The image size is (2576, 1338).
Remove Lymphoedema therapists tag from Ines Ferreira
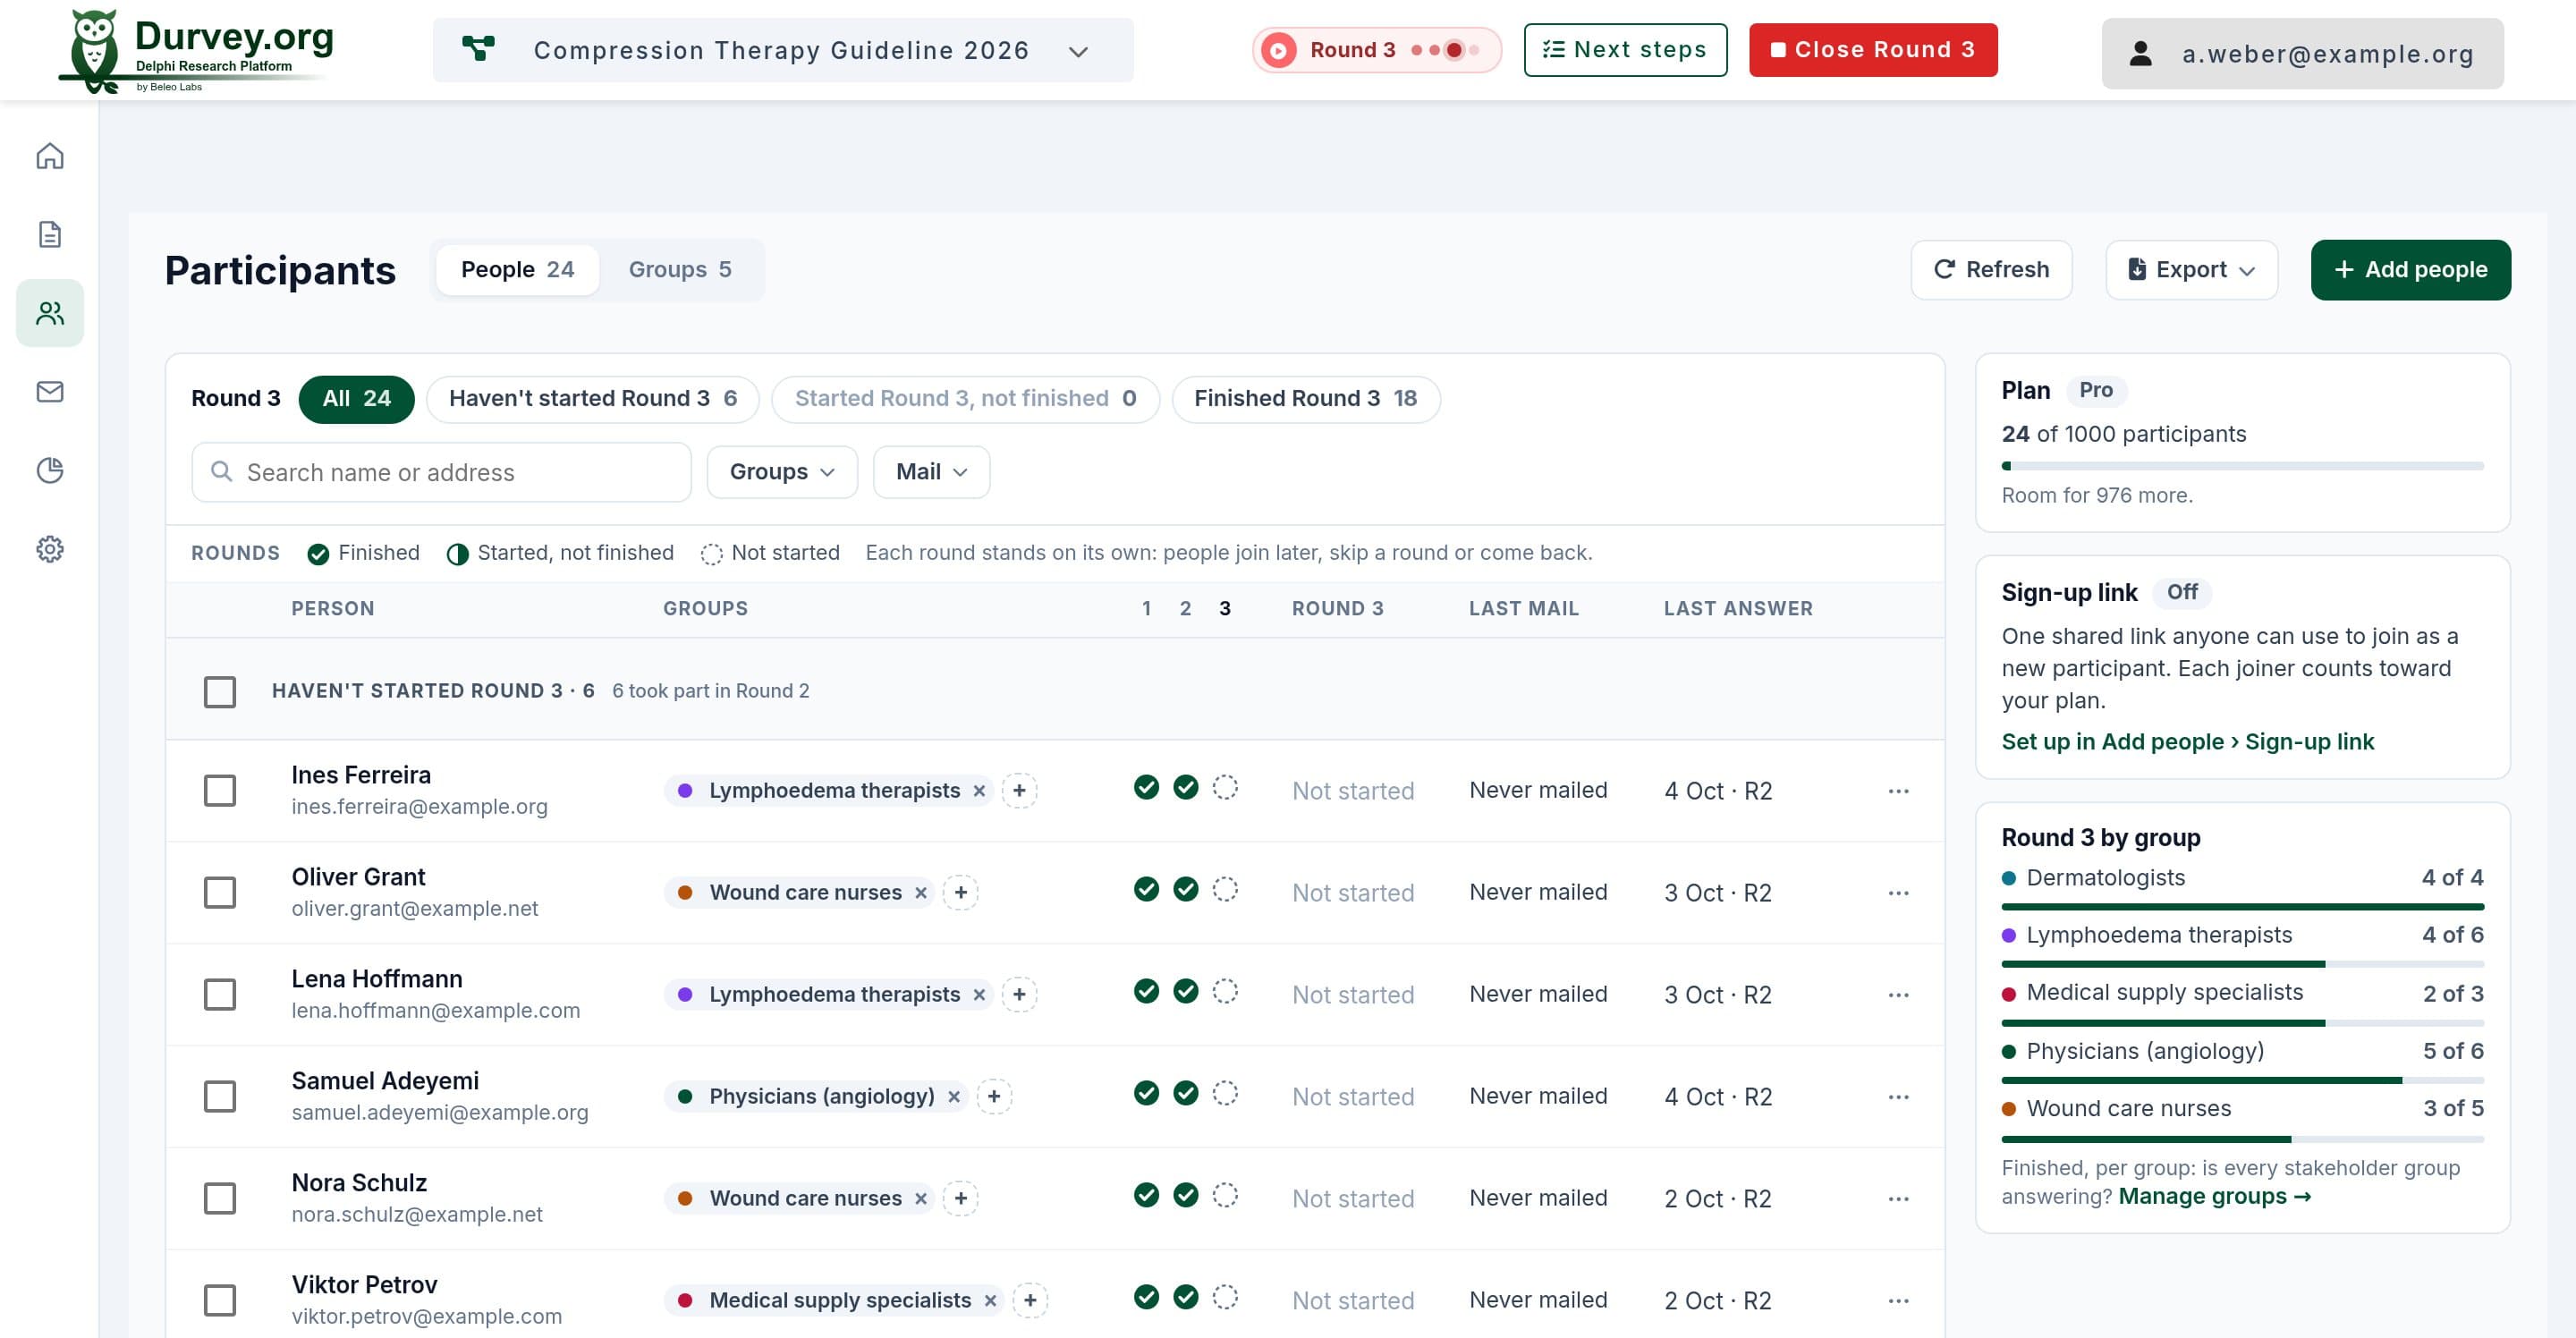pyautogui.click(x=979, y=791)
